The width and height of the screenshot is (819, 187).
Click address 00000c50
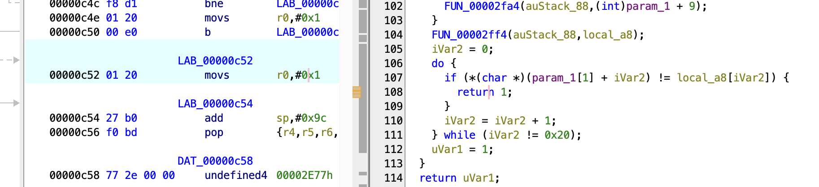[74, 32]
